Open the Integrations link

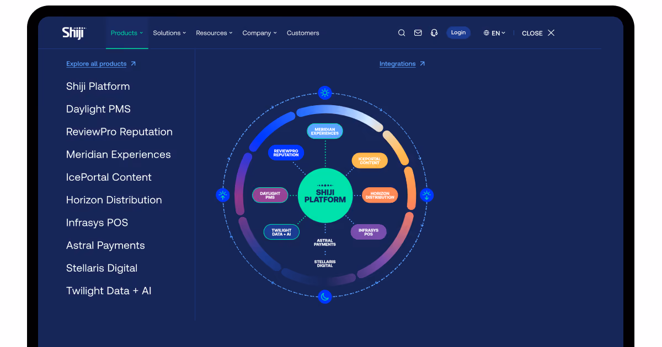[x=398, y=64]
